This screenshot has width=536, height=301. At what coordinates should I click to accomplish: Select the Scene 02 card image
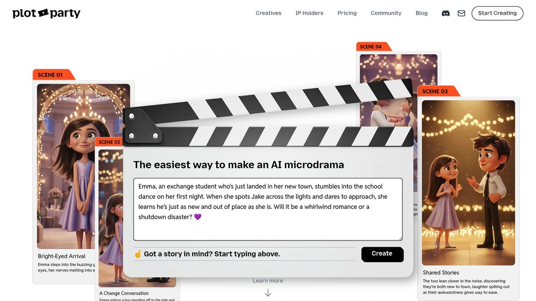[x=111, y=218]
